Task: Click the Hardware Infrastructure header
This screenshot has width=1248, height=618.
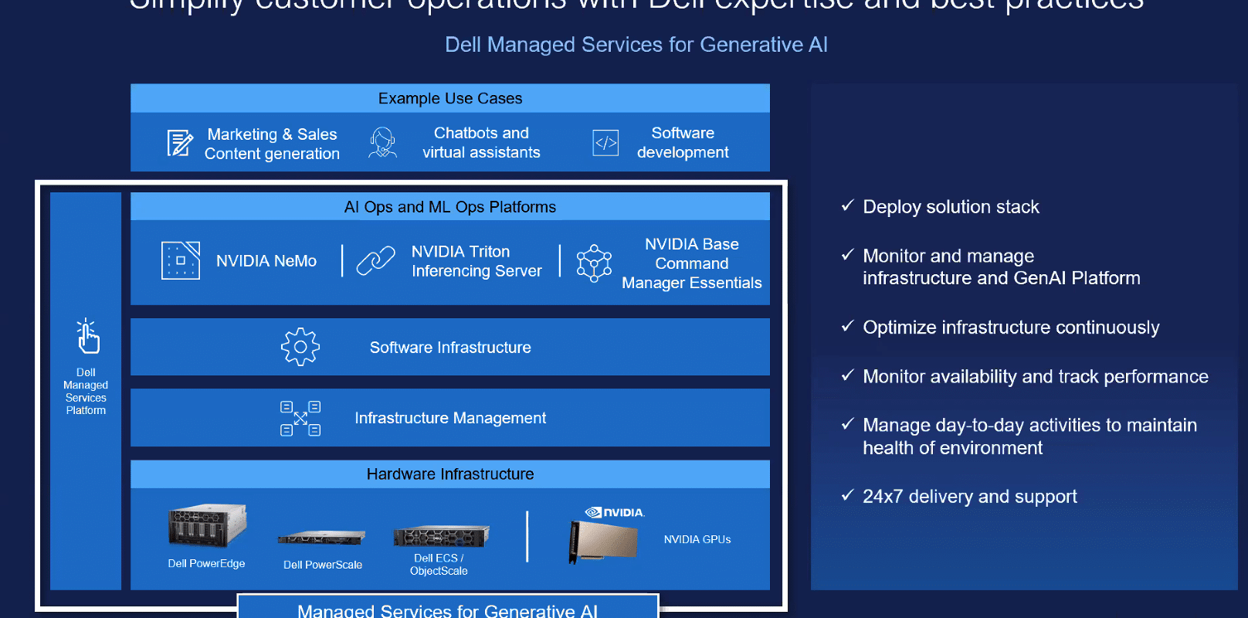Action: pyautogui.click(x=450, y=474)
